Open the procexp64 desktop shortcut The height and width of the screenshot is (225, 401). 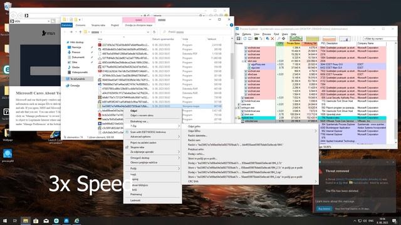8,156
